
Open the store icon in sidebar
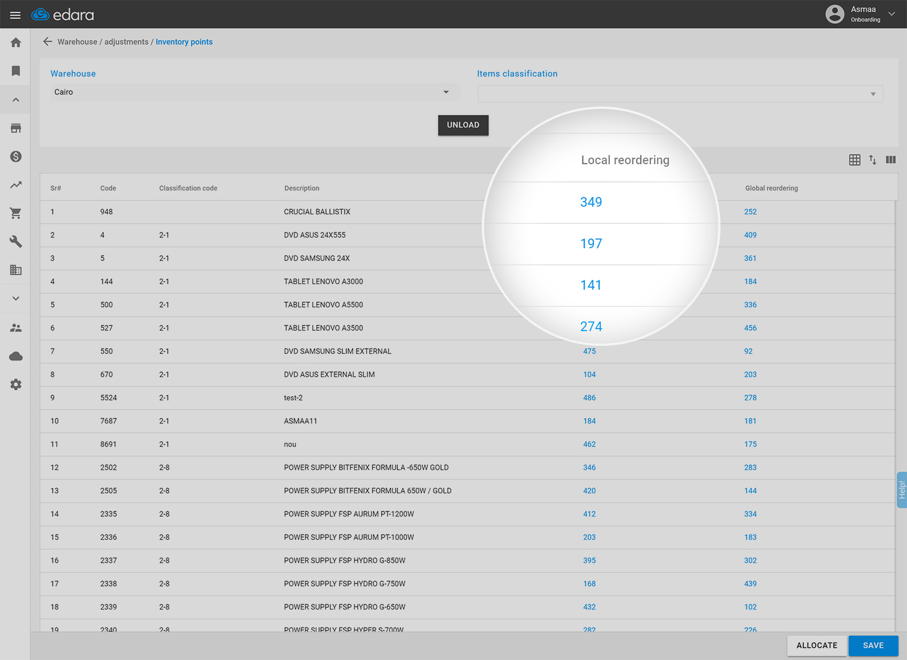tap(16, 128)
